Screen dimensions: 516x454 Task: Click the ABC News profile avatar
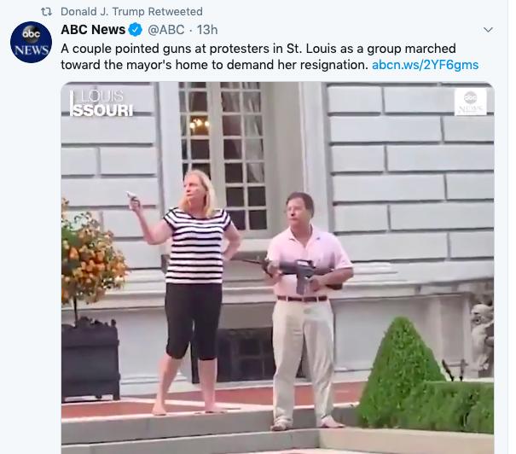31,42
